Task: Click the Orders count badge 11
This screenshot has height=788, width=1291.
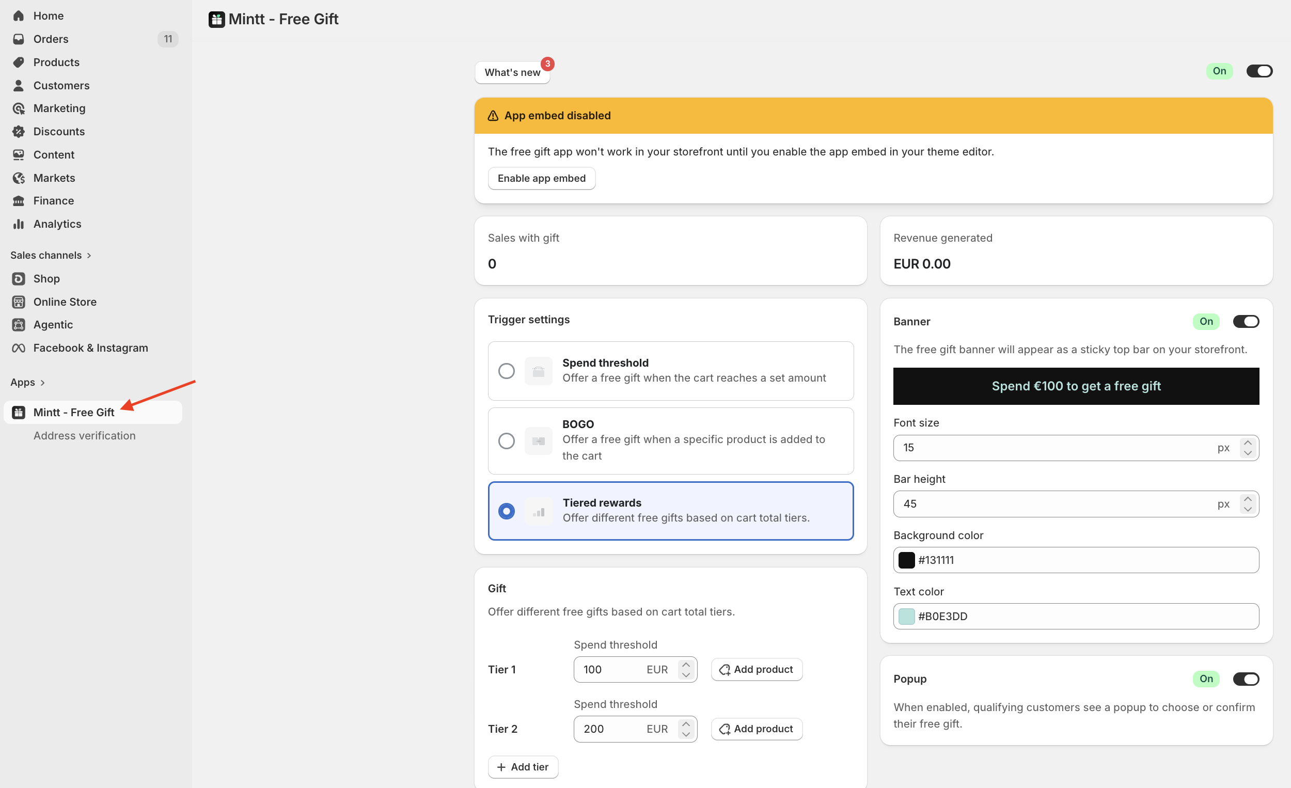Action: [x=168, y=39]
